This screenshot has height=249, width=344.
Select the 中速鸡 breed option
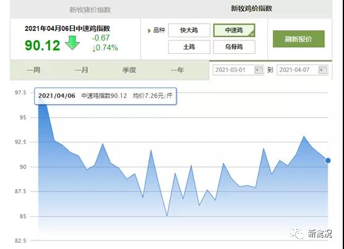pyautogui.click(x=234, y=30)
